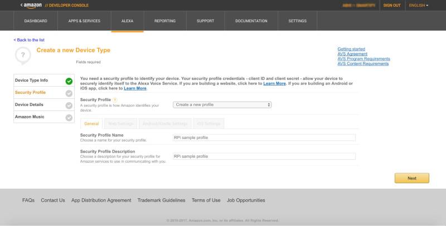Open Apps & Services menu
446x226 pixels.
coord(84,21)
